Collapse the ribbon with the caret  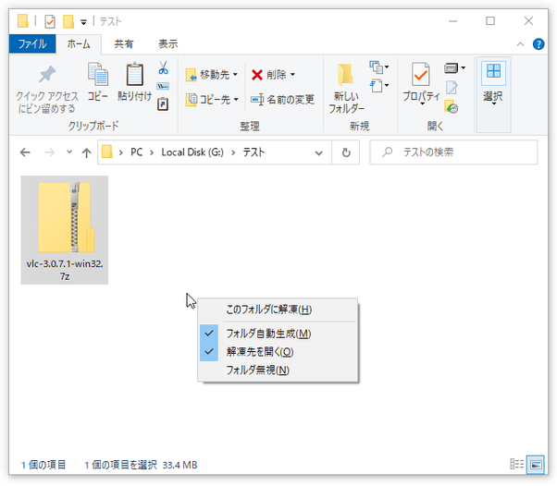(520, 44)
